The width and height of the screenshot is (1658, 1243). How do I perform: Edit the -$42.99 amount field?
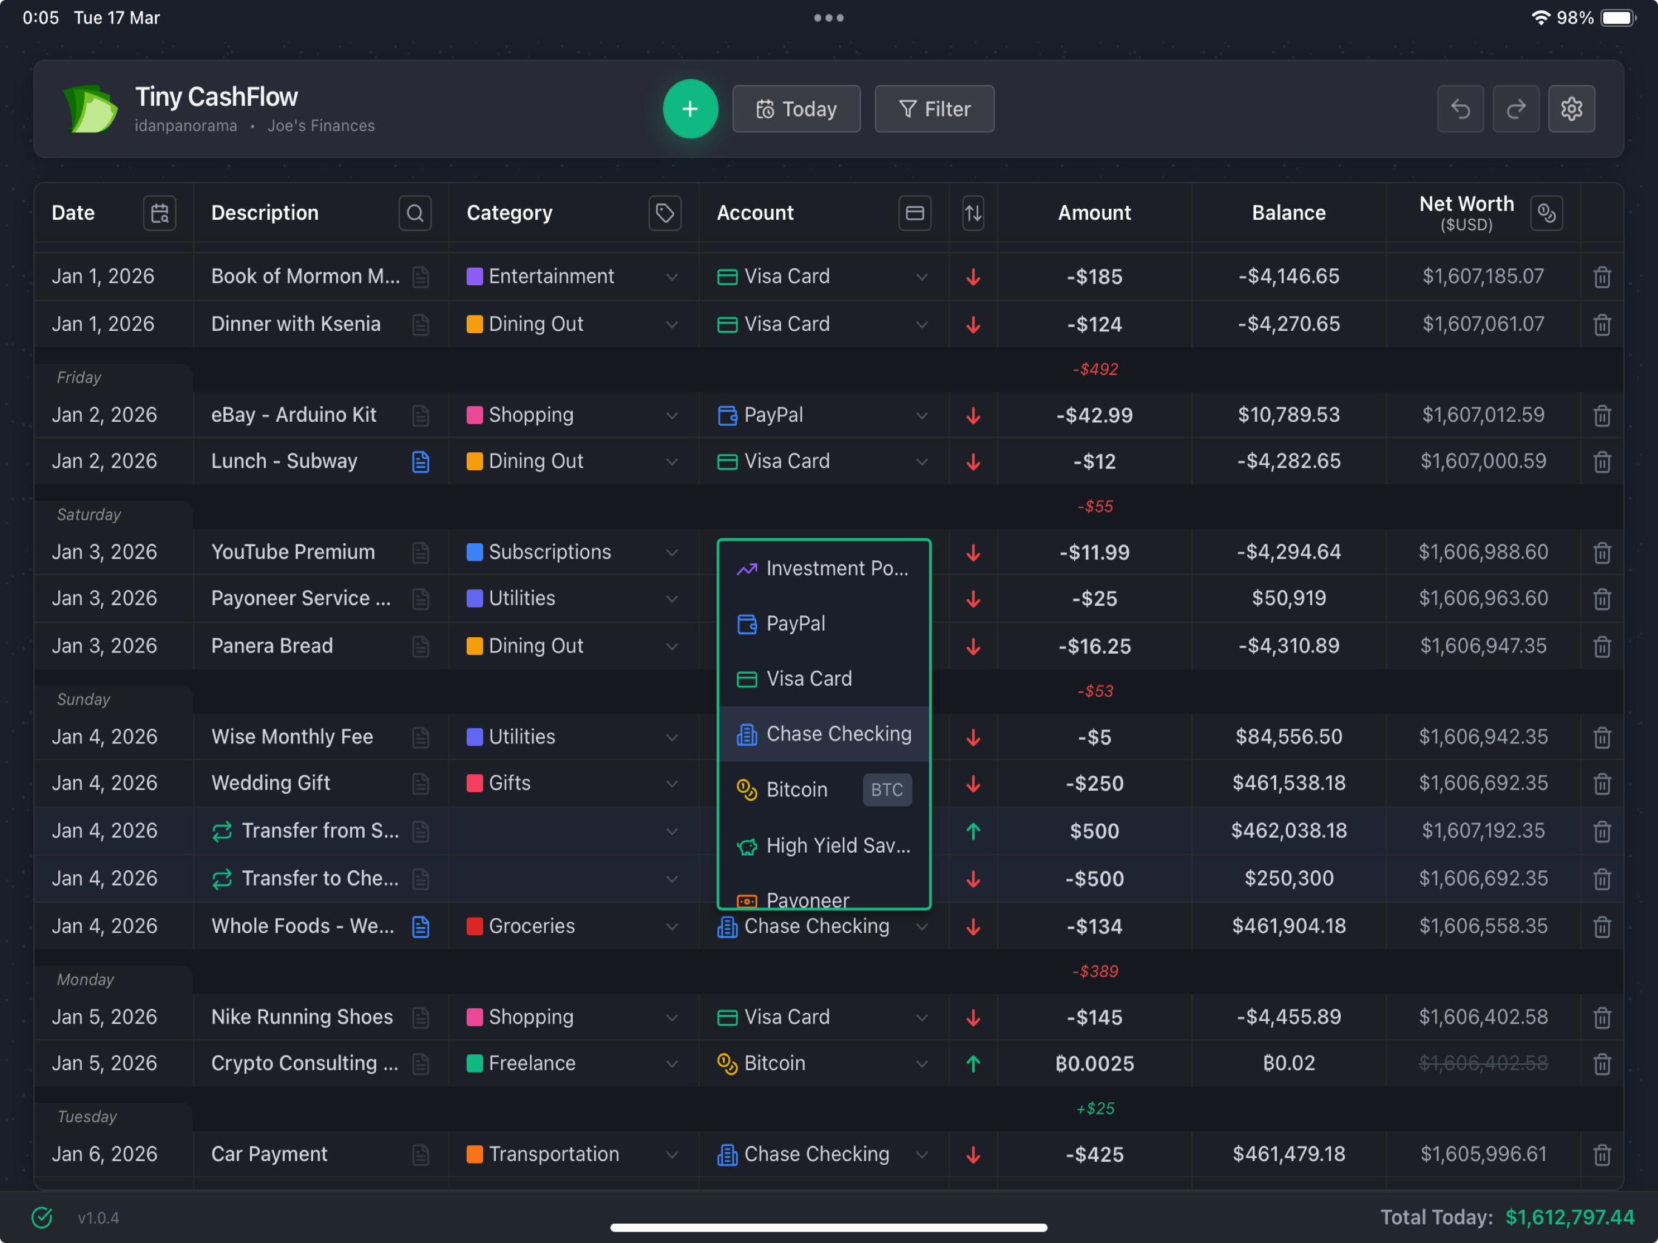tap(1094, 415)
